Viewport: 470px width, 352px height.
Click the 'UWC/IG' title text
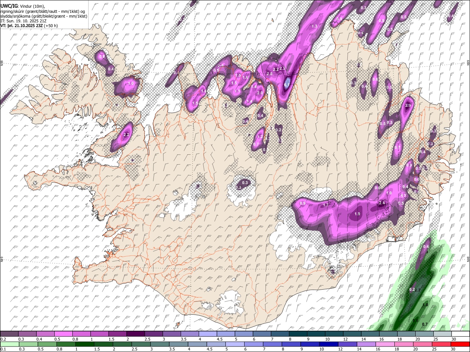tap(9, 6)
